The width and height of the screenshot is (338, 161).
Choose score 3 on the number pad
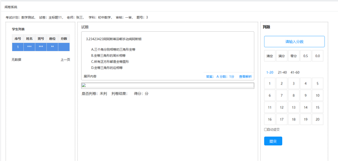(x=294, y=83)
